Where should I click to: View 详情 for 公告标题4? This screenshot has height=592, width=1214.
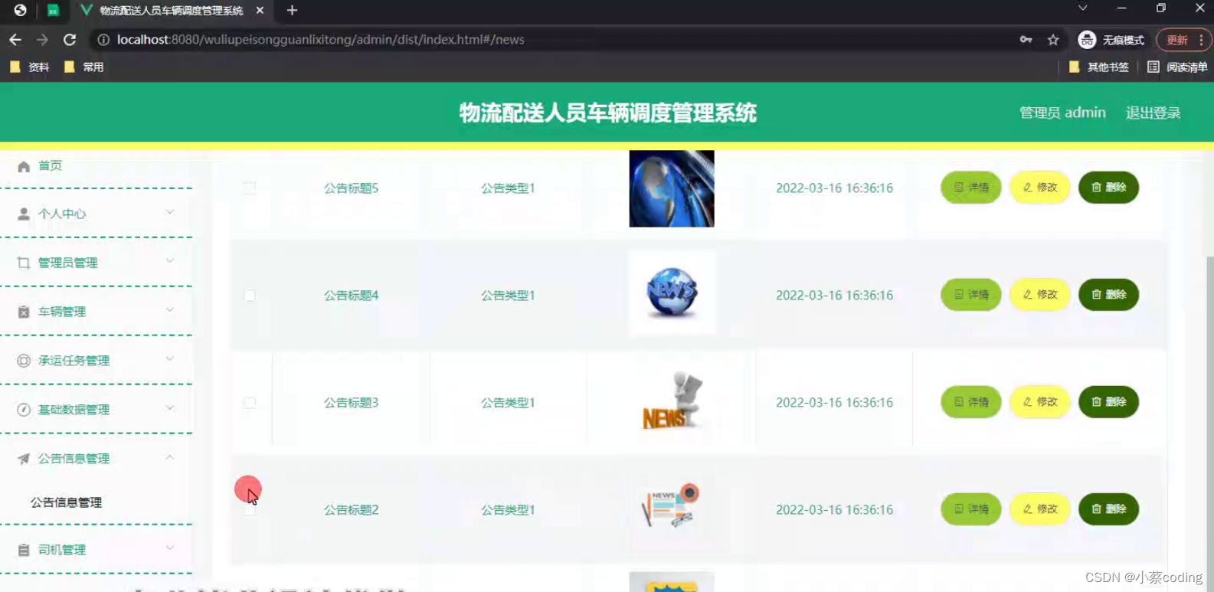(x=971, y=295)
